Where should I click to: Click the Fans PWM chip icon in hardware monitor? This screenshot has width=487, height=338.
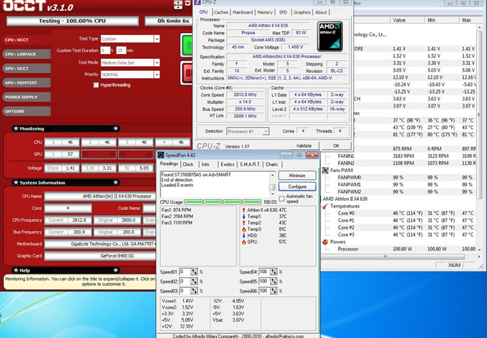(x=325, y=170)
